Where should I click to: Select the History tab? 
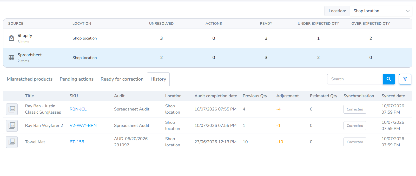[x=158, y=79]
